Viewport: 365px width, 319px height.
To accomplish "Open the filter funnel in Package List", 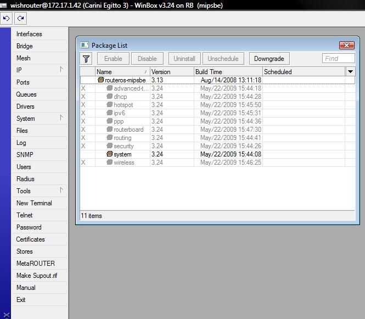I will (86, 59).
